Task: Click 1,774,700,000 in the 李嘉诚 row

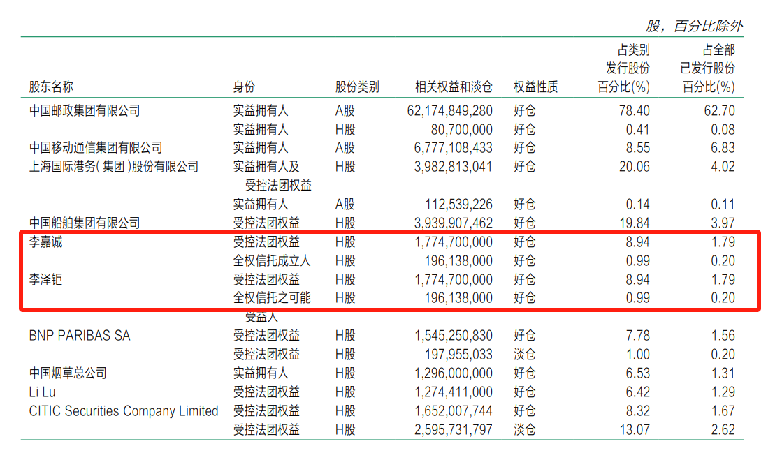Action: pos(454,242)
